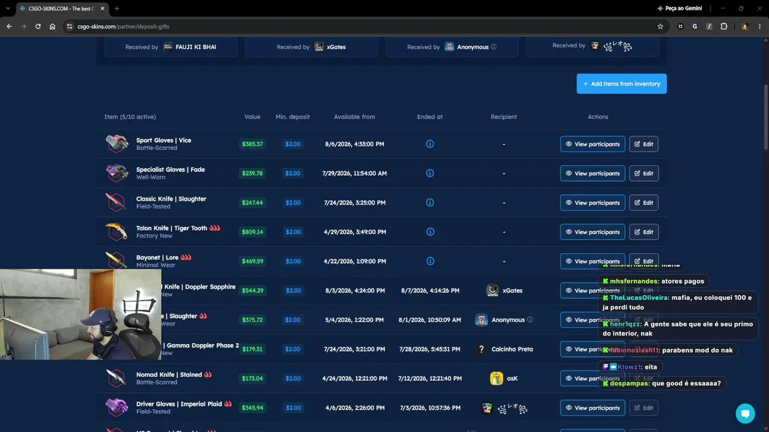Click the Peça ao Gemini button
Viewport: 769px width, 432px height.
[679, 8]
